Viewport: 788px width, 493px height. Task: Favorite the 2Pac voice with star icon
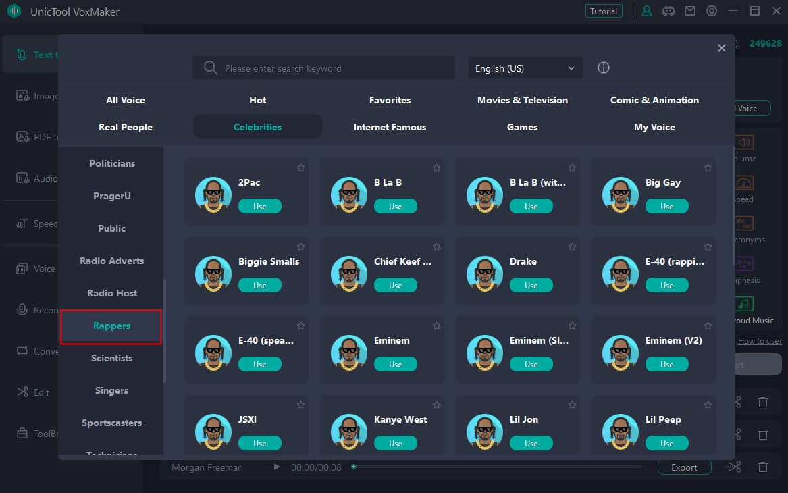point(300,168)
